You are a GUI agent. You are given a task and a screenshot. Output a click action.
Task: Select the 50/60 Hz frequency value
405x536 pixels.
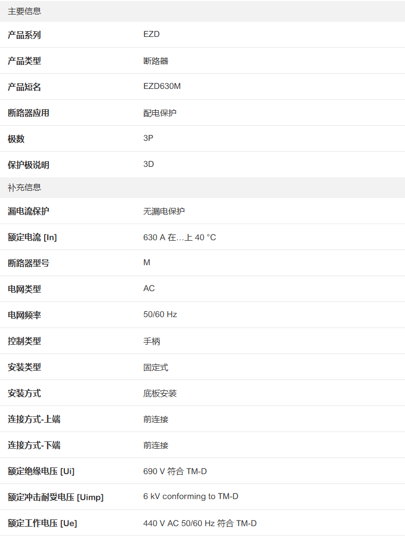[160, 315]
